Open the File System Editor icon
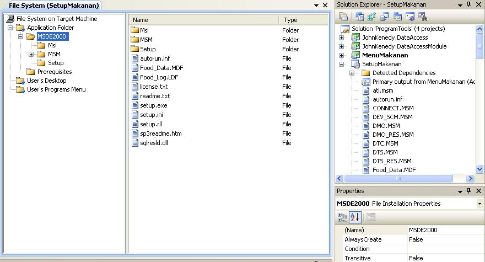Image resolution: width=485 pixels, height=262 pixels. point(359,17)
